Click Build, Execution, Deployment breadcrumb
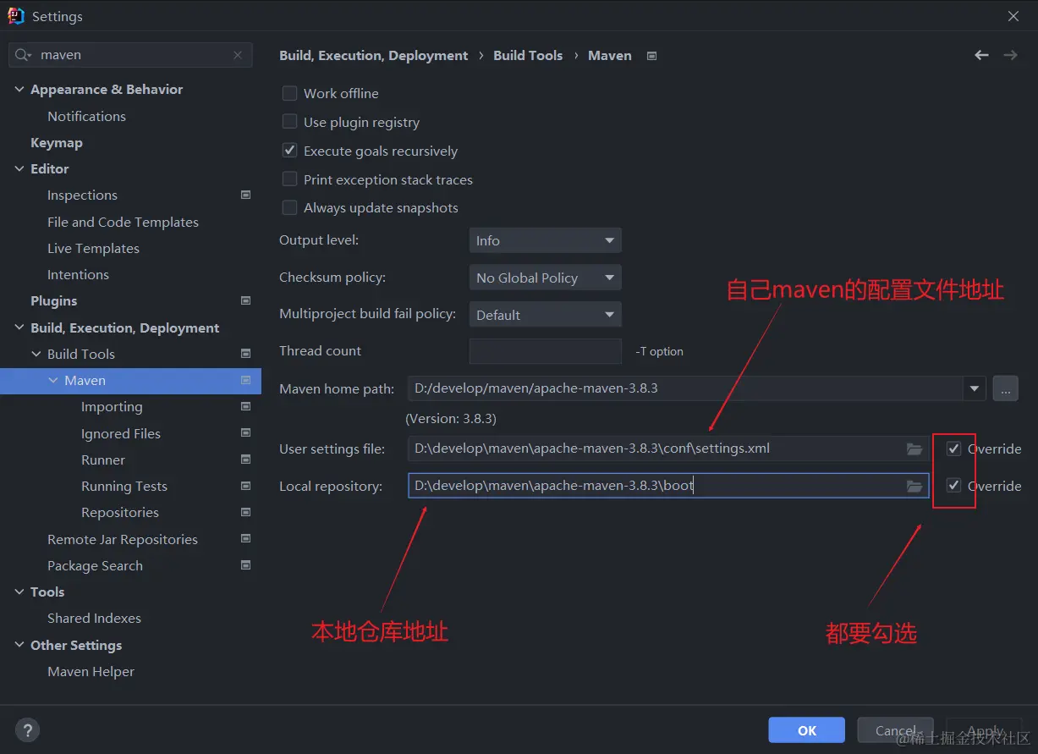 [373, 56]
